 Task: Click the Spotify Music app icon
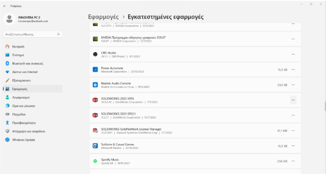click(96, 161)
